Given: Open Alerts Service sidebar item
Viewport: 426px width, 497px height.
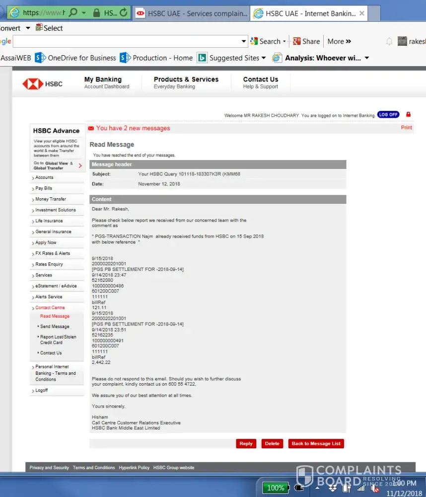Looking at the screenshot, I should (x=49, y=297).
